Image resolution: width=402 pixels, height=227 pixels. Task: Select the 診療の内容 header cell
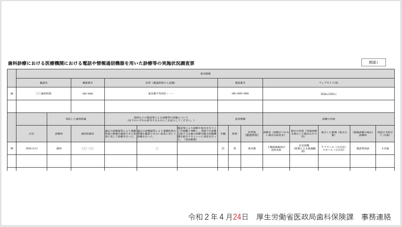(329, 119)
